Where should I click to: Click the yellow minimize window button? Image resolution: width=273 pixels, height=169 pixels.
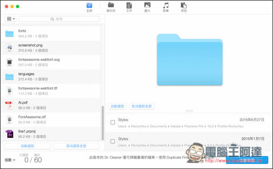point(12,6)
